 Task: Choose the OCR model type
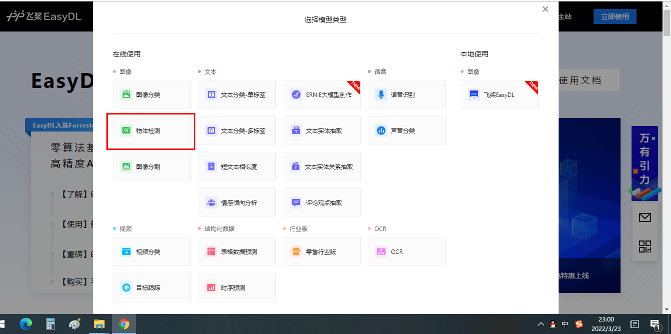point(406,251)
